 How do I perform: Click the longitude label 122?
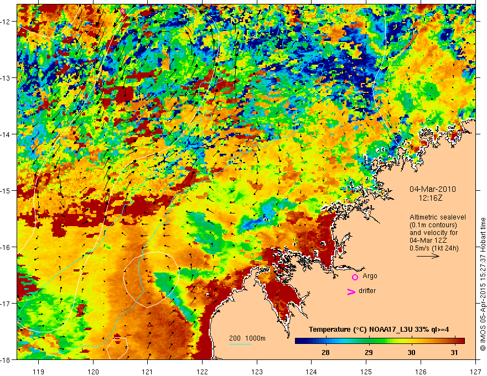coord(202,372)
